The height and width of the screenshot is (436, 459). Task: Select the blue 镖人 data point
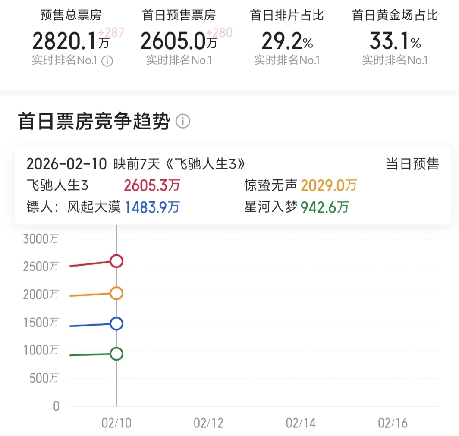[116, 323]
